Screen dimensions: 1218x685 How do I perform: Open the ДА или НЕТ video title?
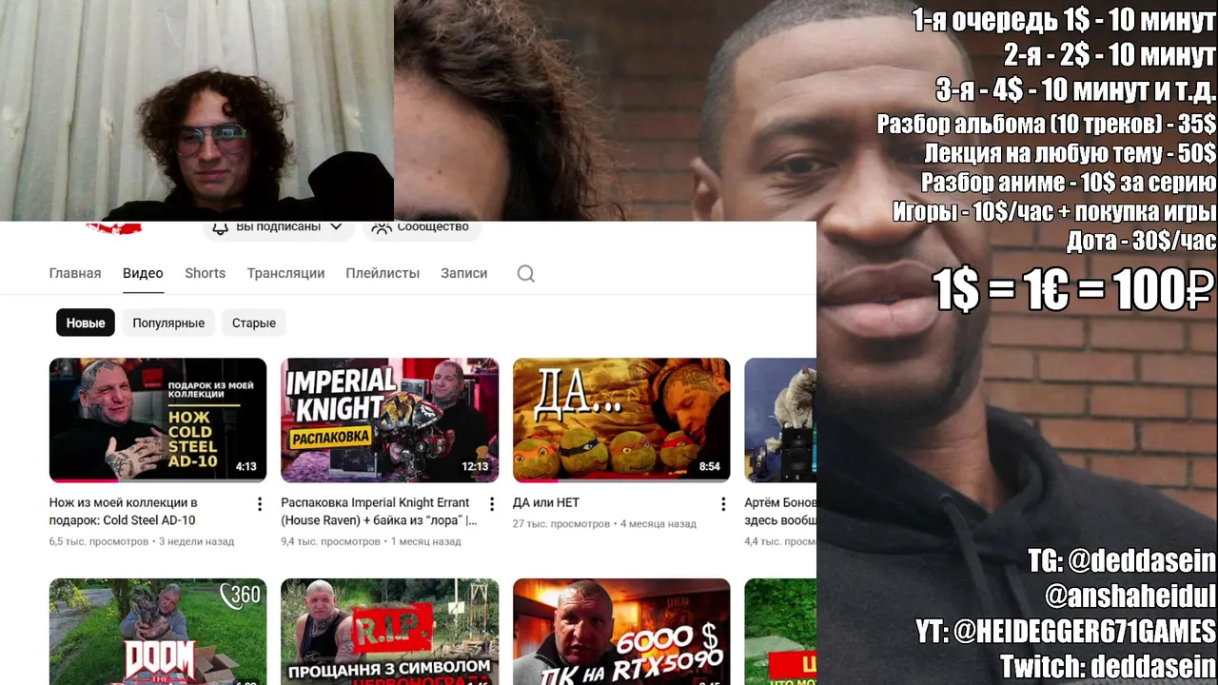click(546, 502)
